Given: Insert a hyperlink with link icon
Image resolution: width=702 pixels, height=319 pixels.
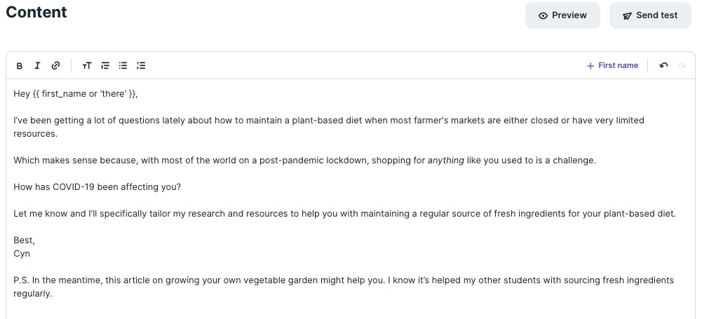Looking at the screenshot, I should pyautogui.click(x=55, y=66).
